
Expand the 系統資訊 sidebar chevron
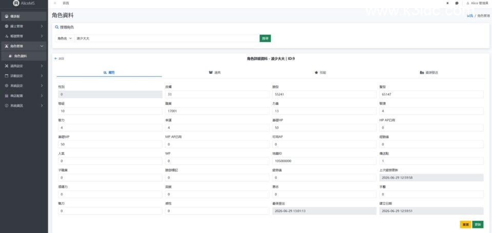click(42, 106)
